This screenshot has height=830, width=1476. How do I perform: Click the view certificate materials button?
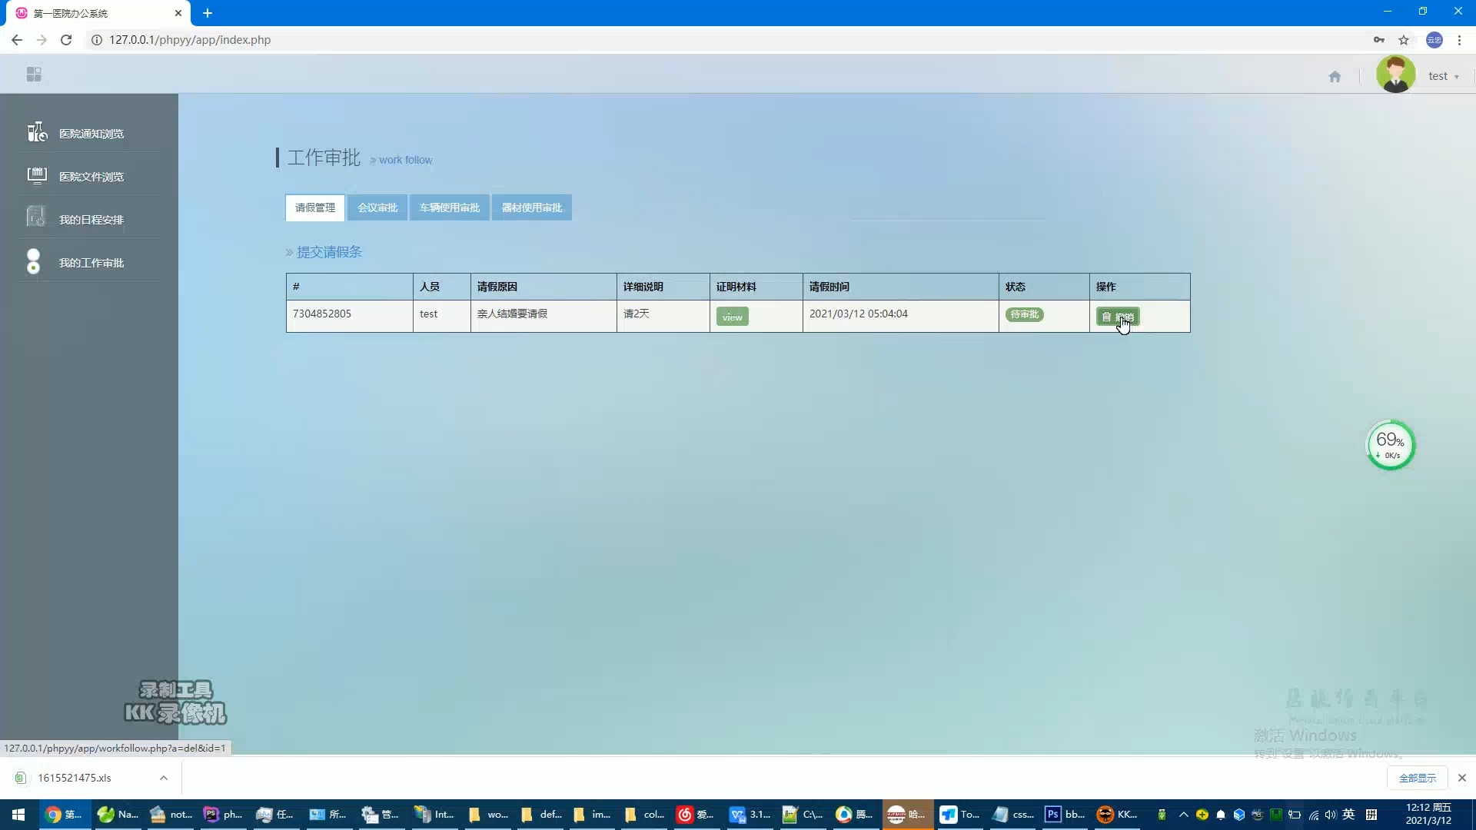[x=733, y=315]
